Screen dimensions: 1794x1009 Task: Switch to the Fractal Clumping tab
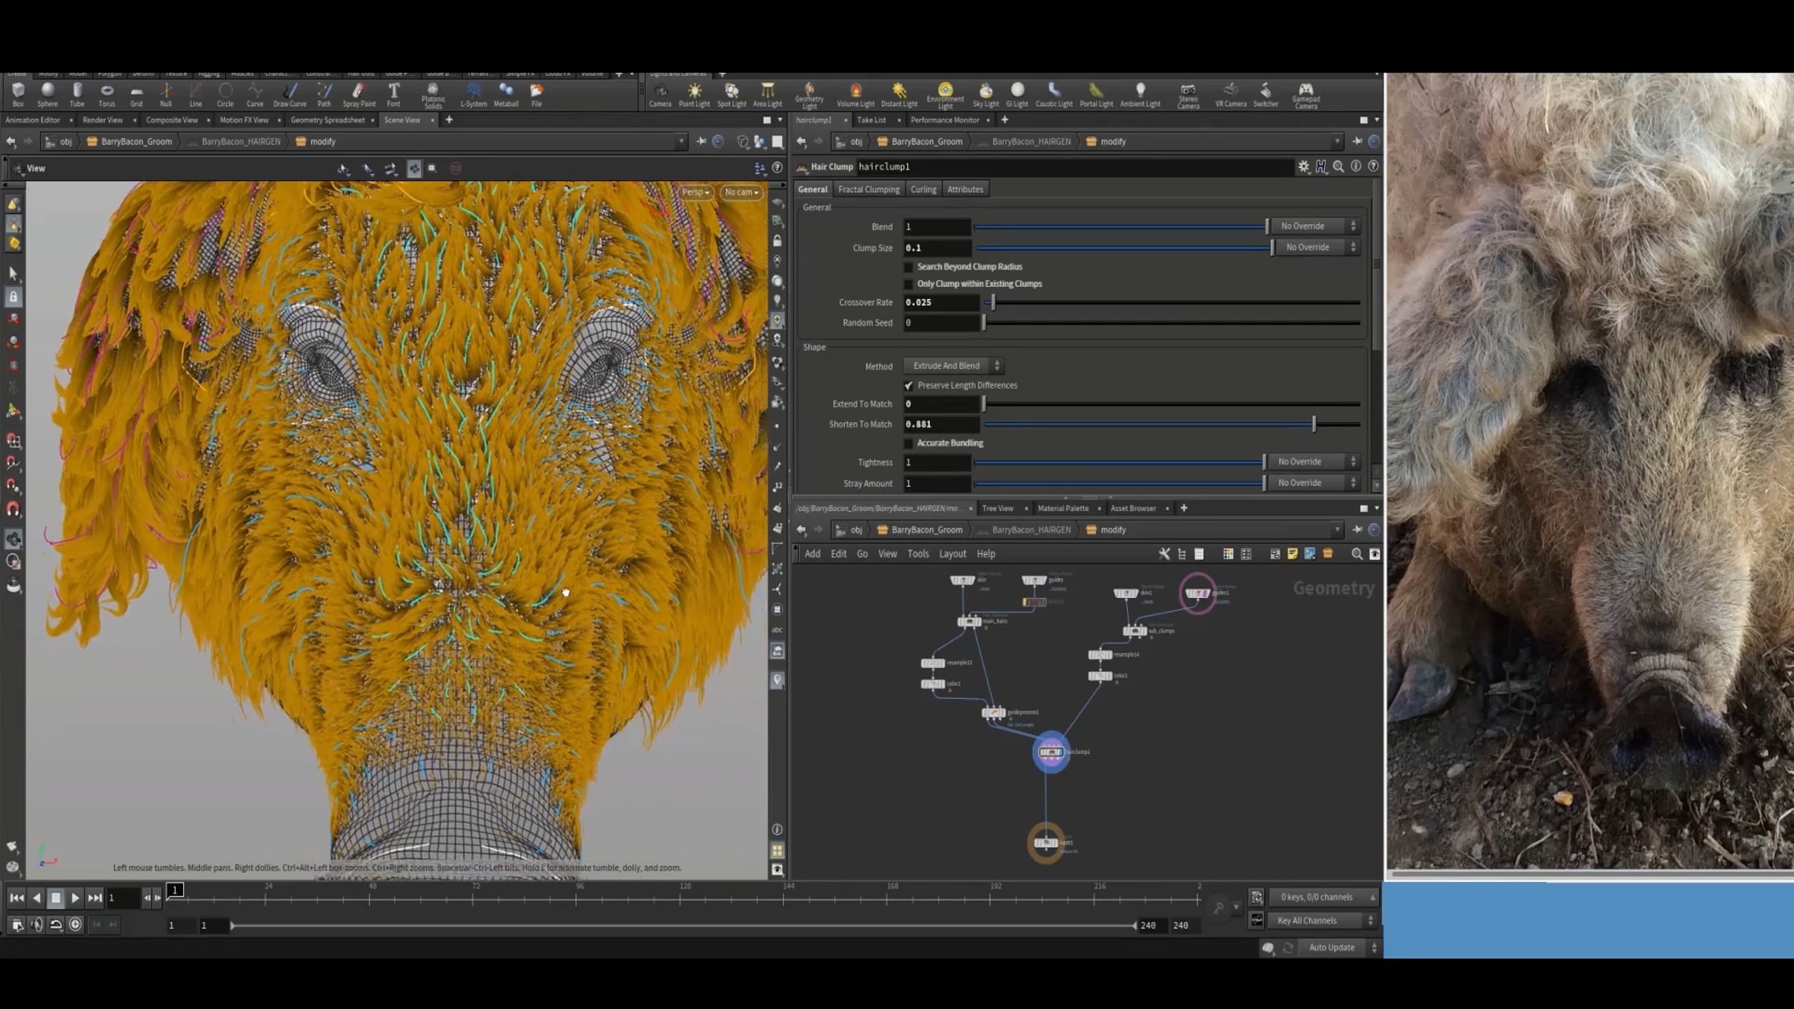click(869, 189)
